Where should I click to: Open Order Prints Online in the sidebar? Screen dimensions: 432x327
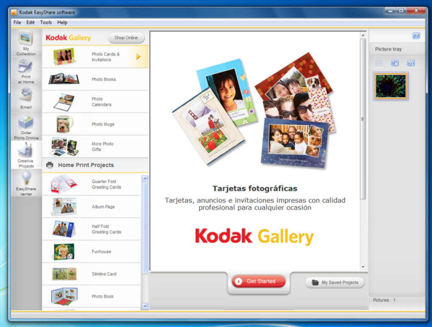pos(26,127)
